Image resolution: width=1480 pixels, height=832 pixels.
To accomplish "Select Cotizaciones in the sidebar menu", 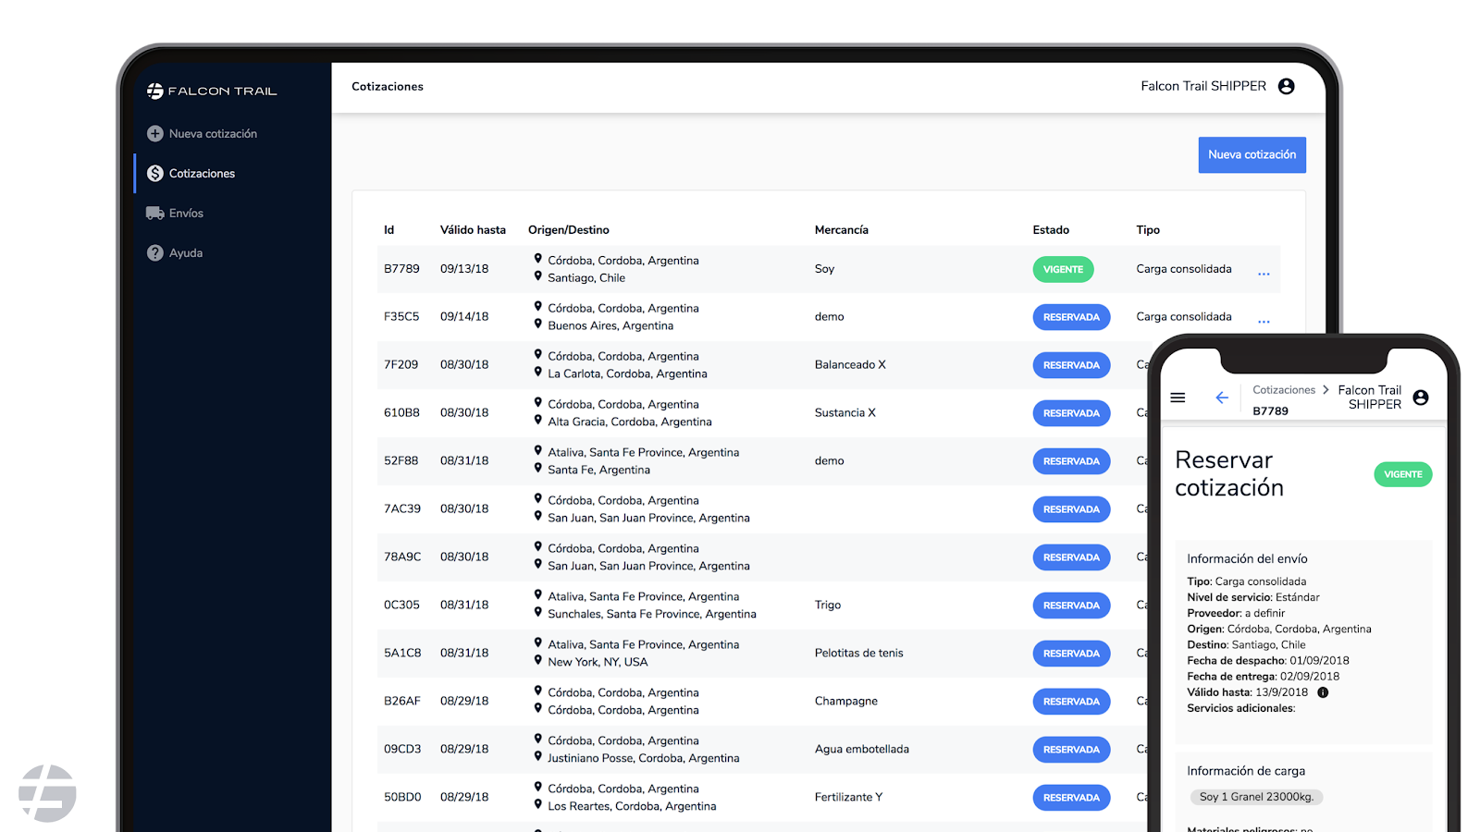I will point(191,174).
